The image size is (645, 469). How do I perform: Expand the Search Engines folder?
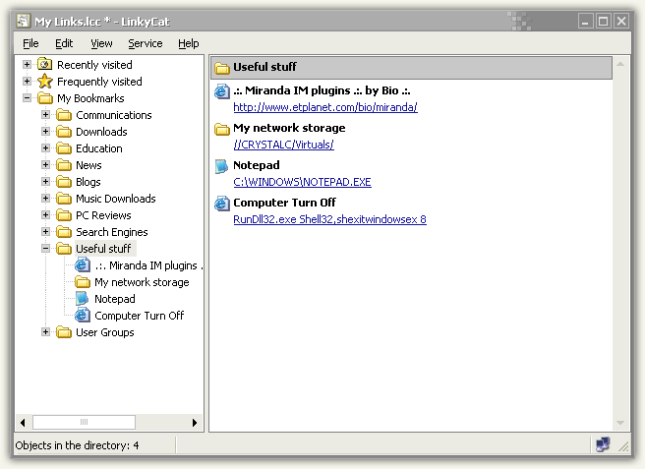pos(45,232)
